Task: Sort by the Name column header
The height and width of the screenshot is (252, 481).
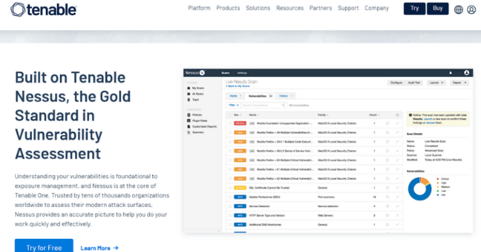Action: pos(254,115)
